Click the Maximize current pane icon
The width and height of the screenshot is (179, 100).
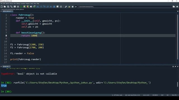click(x=61, y=7)
